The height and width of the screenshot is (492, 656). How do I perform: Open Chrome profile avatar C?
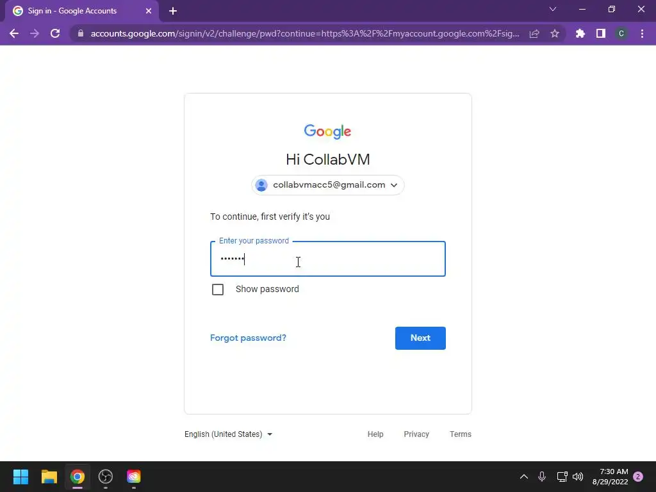[x=621, y=33]
